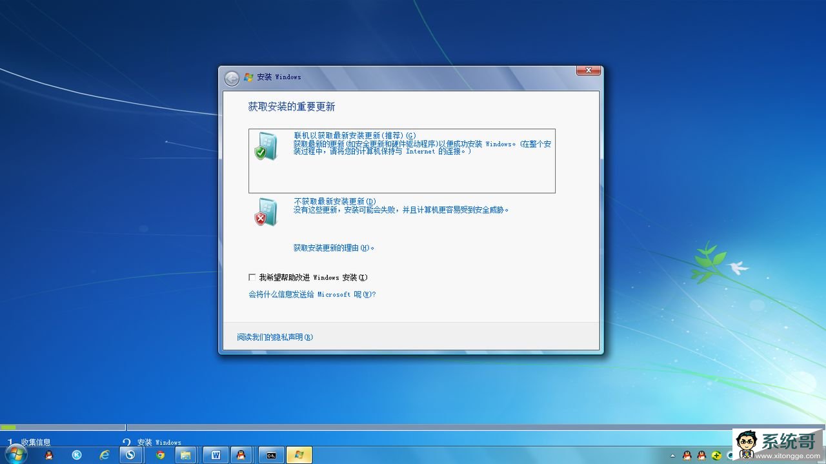
Task: Click the red shield no updates icon
Action: pos(265,212)
